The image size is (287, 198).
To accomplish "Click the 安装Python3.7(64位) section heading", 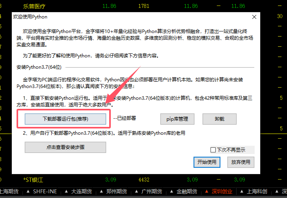I will click(x=39, y=67).
